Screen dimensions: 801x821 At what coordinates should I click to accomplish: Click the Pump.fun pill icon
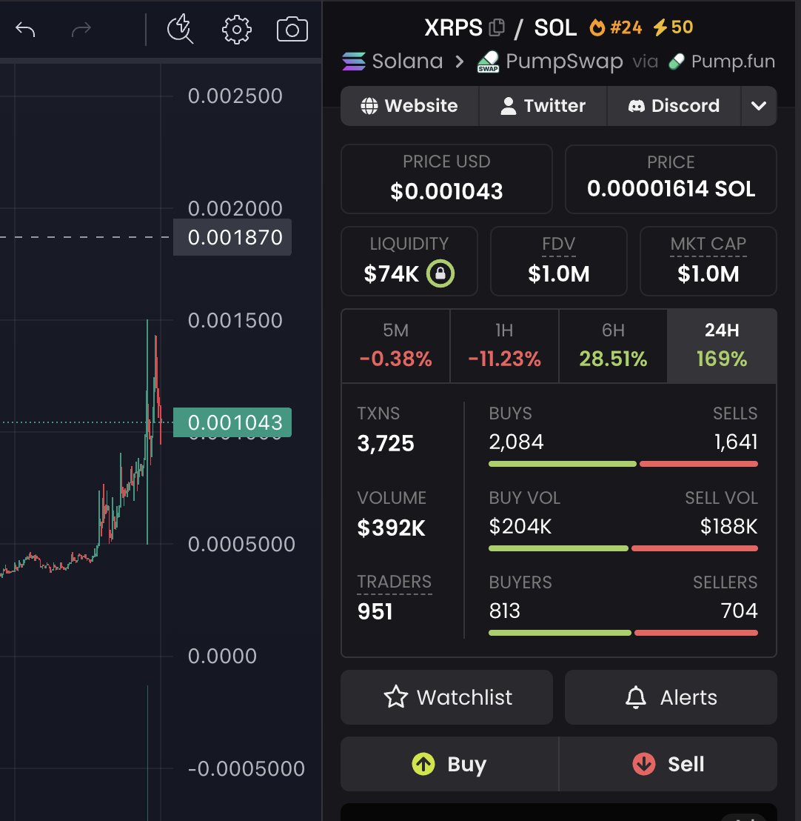point(677,62)
